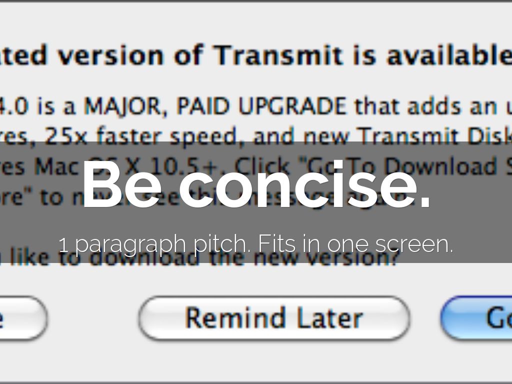Click the partially visible button at left edge
Image resolution: width=512 pixels, height=384 pixels.
tap(20, 318)
